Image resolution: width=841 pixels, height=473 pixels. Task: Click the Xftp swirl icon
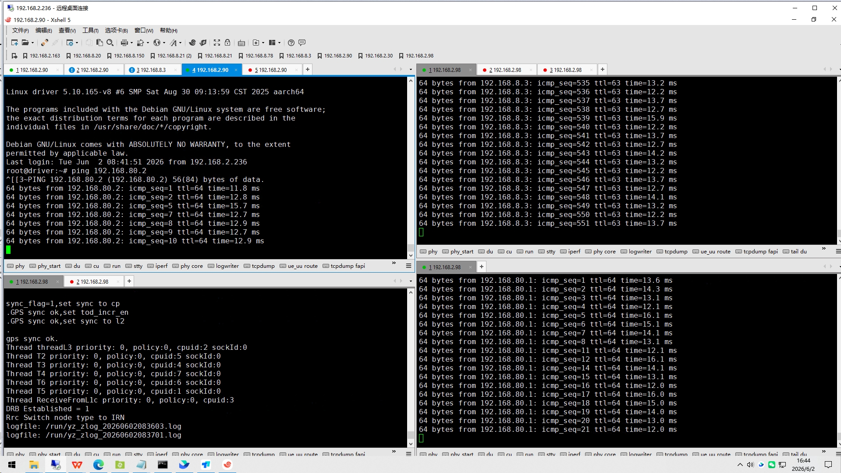(x=192, y=43)
